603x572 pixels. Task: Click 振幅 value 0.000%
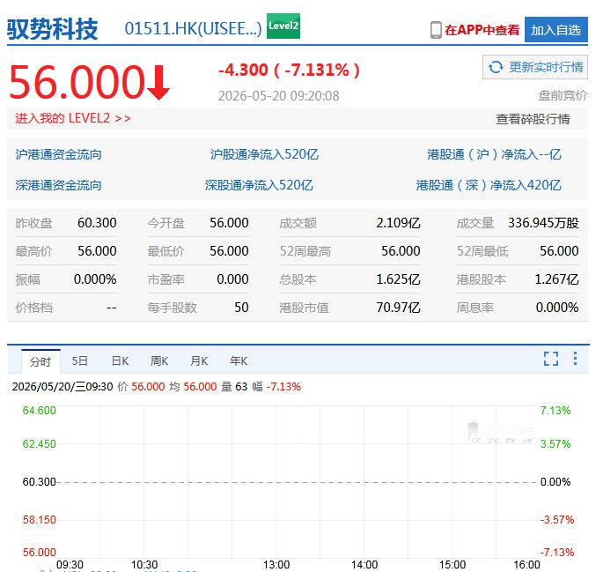(95, 279)
